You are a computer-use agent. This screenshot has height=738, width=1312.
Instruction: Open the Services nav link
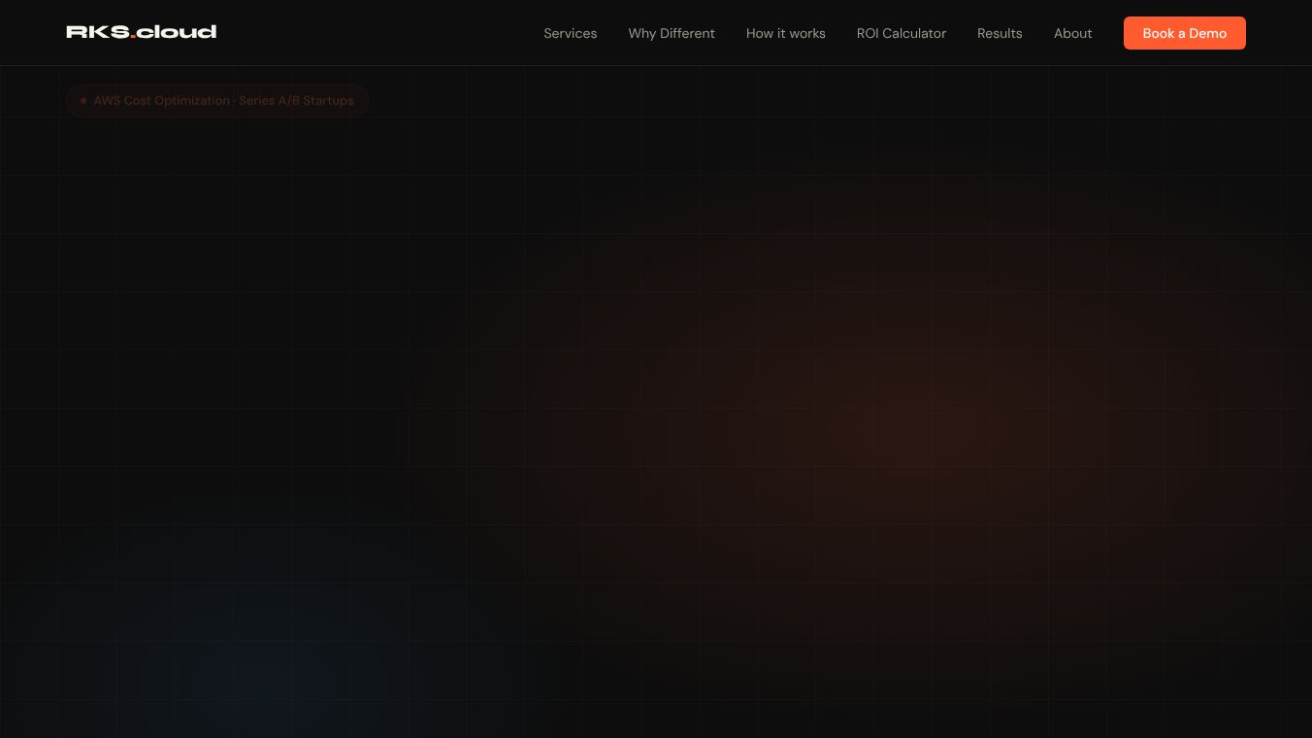[x=570, y=33]
